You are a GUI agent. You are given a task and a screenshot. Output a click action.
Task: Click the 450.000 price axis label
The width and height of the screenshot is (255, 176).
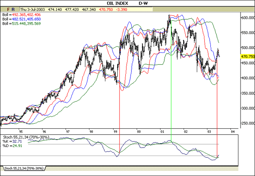[248, 63]
